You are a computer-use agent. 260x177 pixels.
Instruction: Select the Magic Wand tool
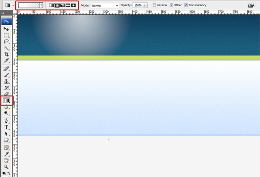(6, 48)
